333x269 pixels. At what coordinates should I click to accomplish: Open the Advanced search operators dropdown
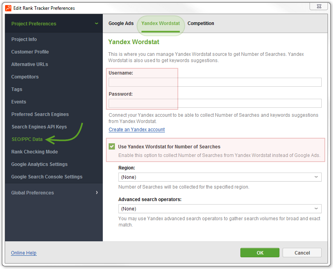pos(220,209)
